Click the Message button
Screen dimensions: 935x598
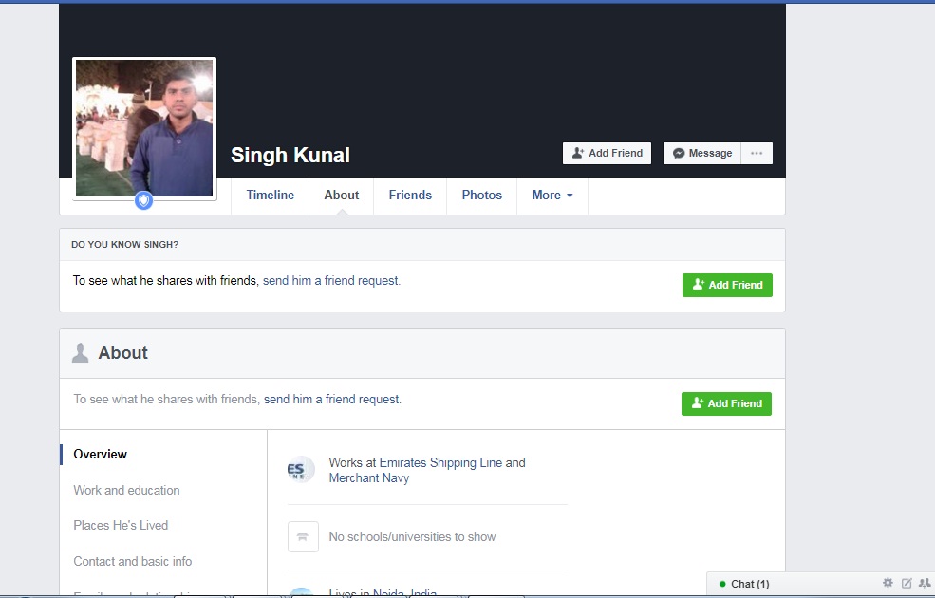(x=701, y=153)
